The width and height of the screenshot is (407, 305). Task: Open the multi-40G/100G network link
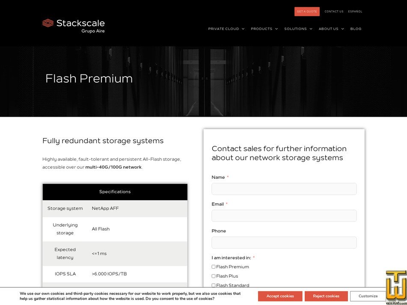click(113, 167)
